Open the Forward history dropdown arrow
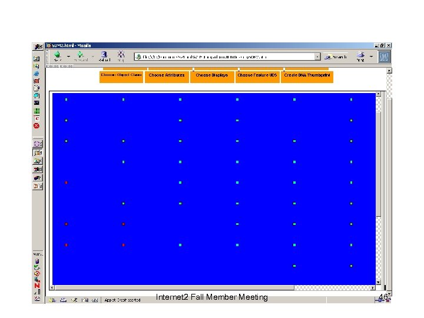 coord(93,57)
